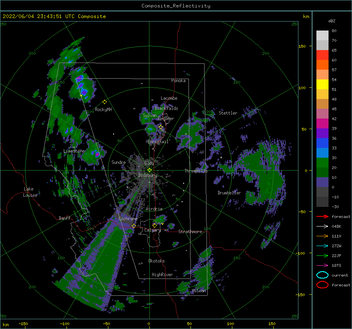352x329 pixels.
Task: Click the Sylvan label
Action: coord(150,115)
